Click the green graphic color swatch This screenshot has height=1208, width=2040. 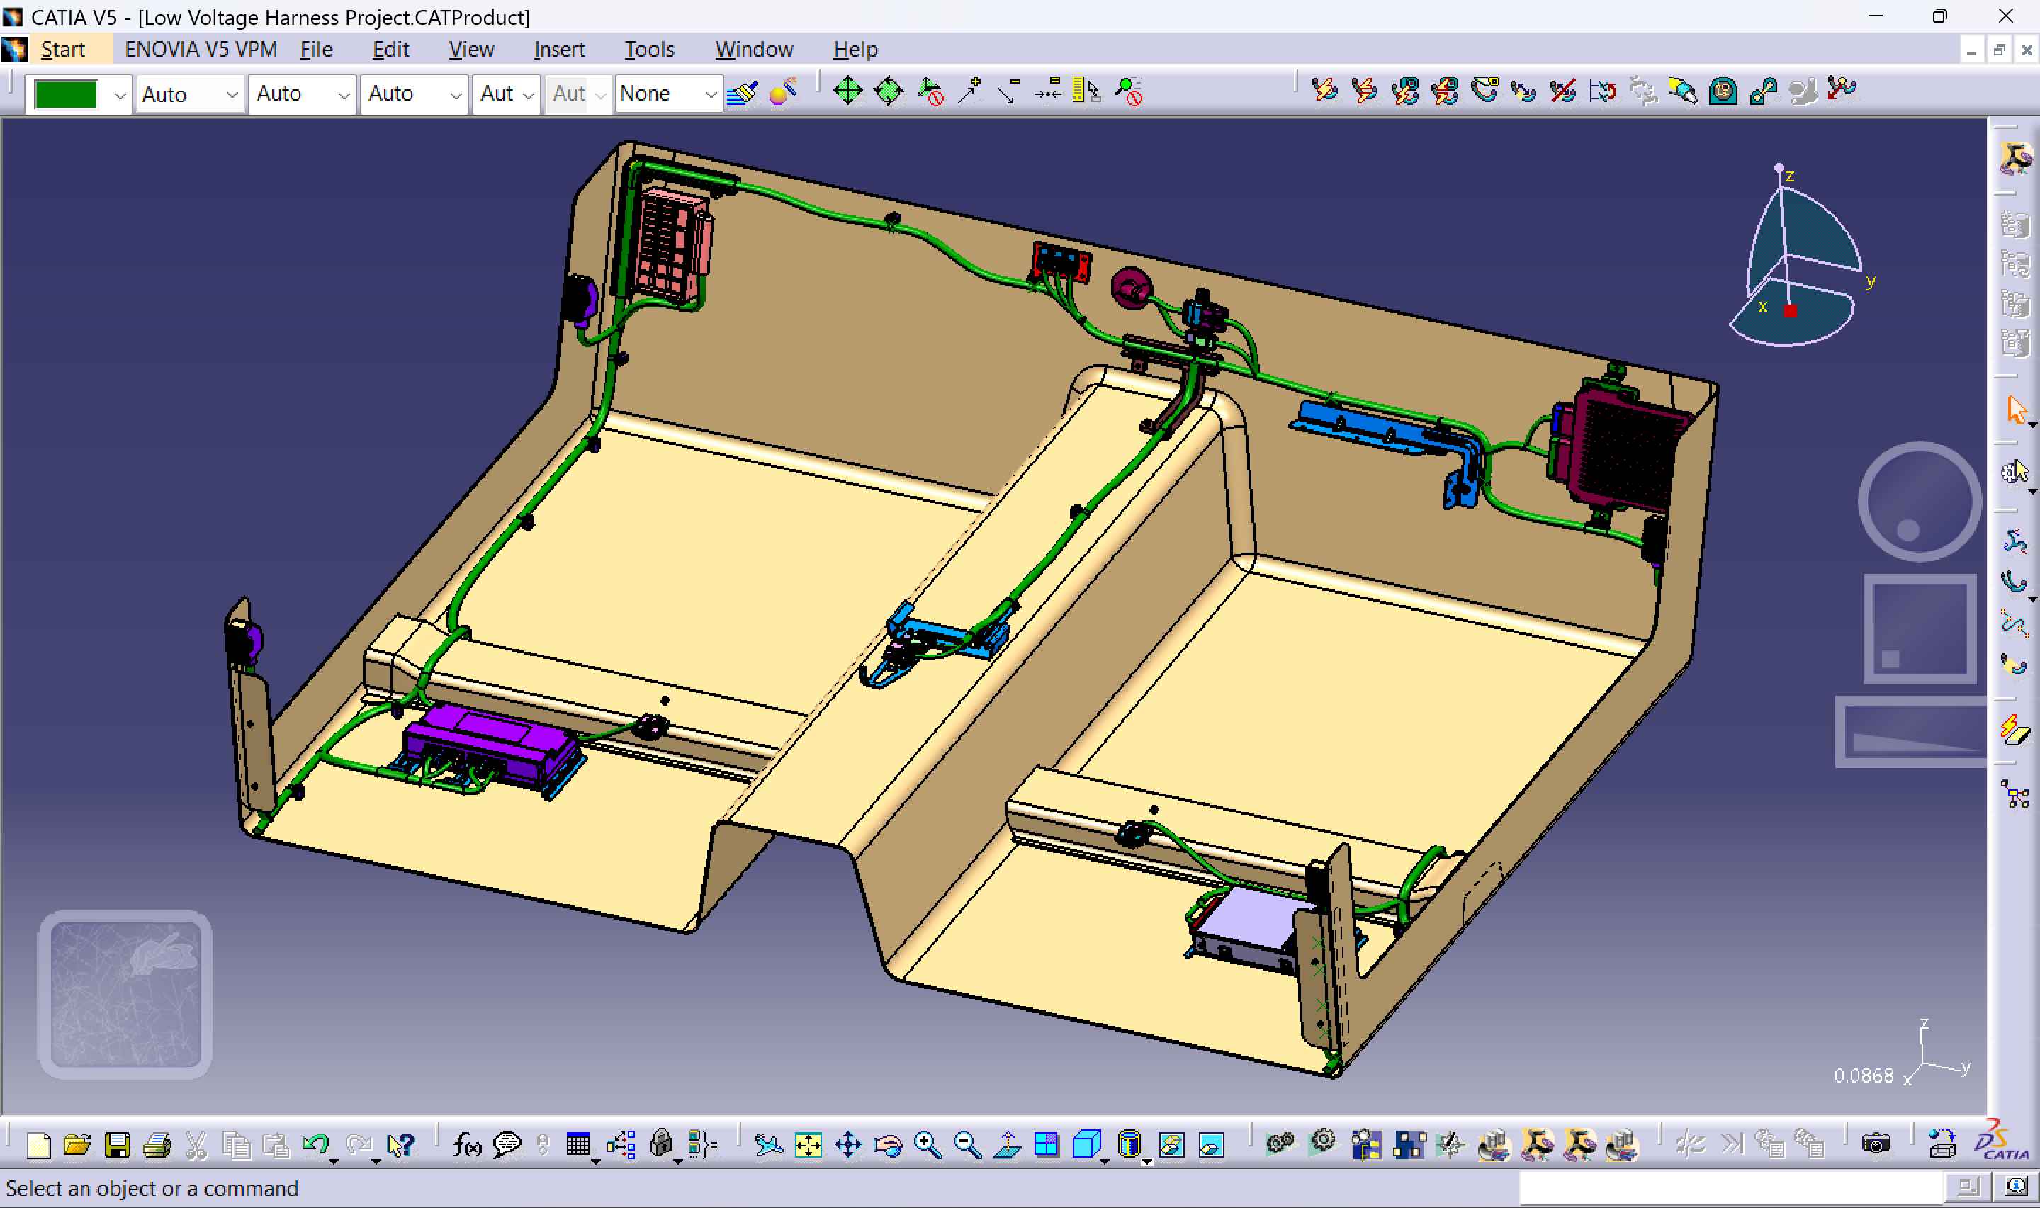pyautogui.click(x=67, y=94)
